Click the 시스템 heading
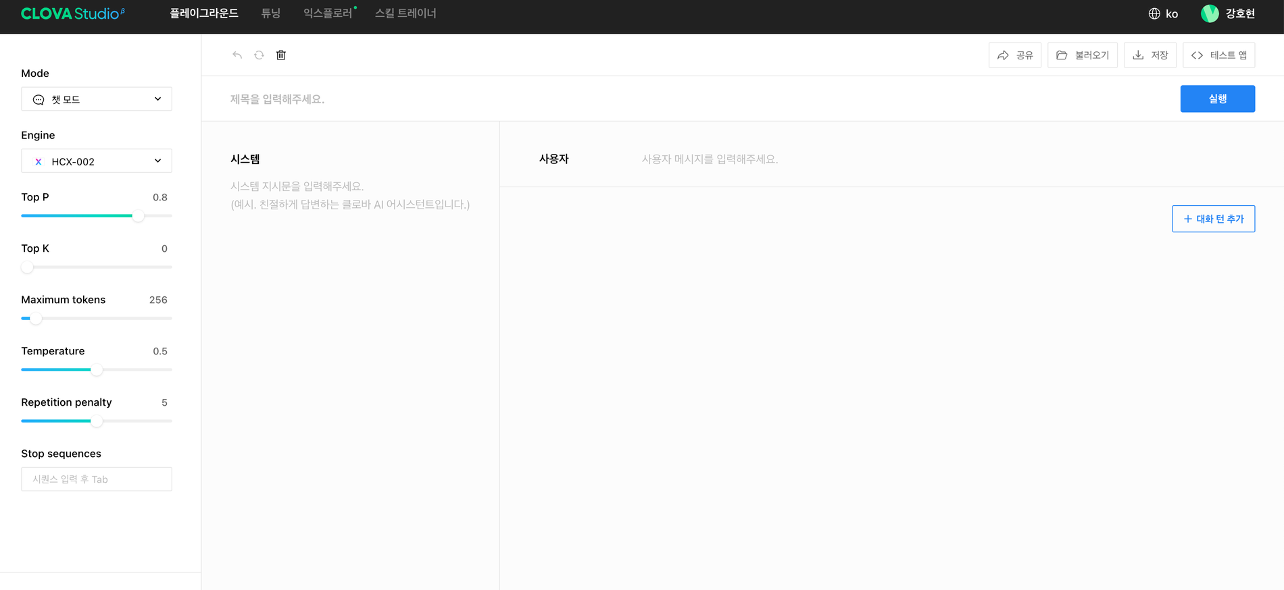Viewport: 1284px width, 590px height. [x=245, y=159]
